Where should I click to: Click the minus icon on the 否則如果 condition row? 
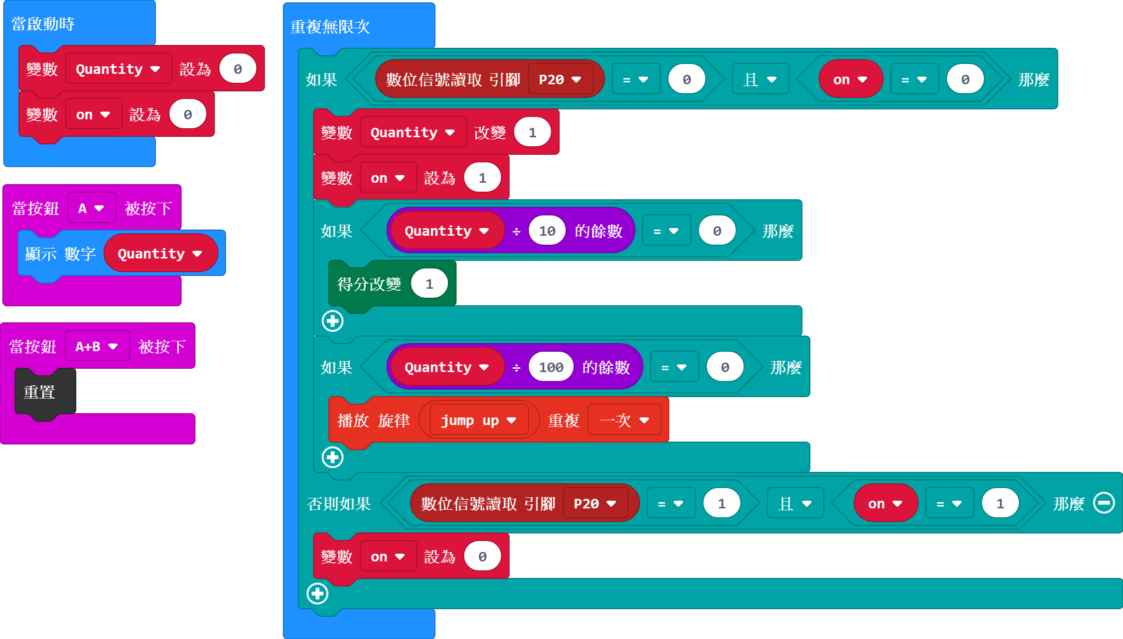(x=1104, y=503)
